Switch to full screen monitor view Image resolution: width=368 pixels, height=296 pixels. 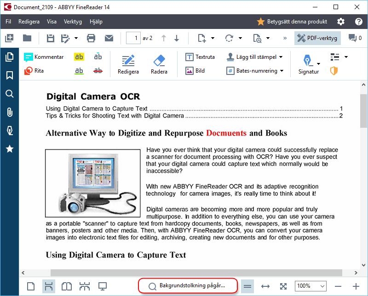pos(102,286)
